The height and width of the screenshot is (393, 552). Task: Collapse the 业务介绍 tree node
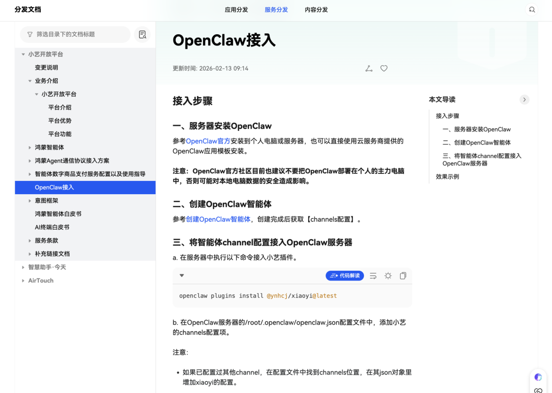30,81
